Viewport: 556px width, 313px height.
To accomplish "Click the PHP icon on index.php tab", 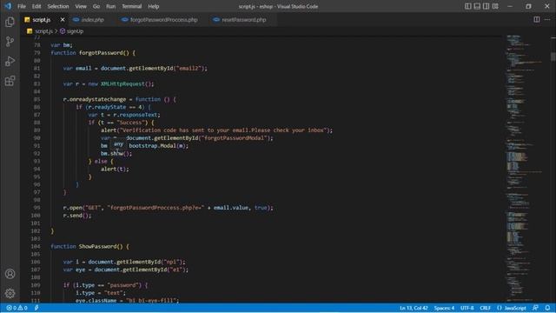I will pyautogui.click(x=76, y=20).
